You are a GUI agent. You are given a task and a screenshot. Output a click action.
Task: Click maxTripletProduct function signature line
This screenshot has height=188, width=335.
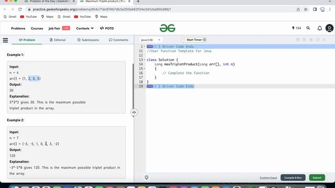point(194,64)
